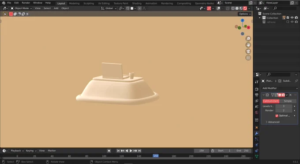Open the Options dropdown in viewport
The width and height of the screenshot is (300, 164).
(x=245, y=14)
